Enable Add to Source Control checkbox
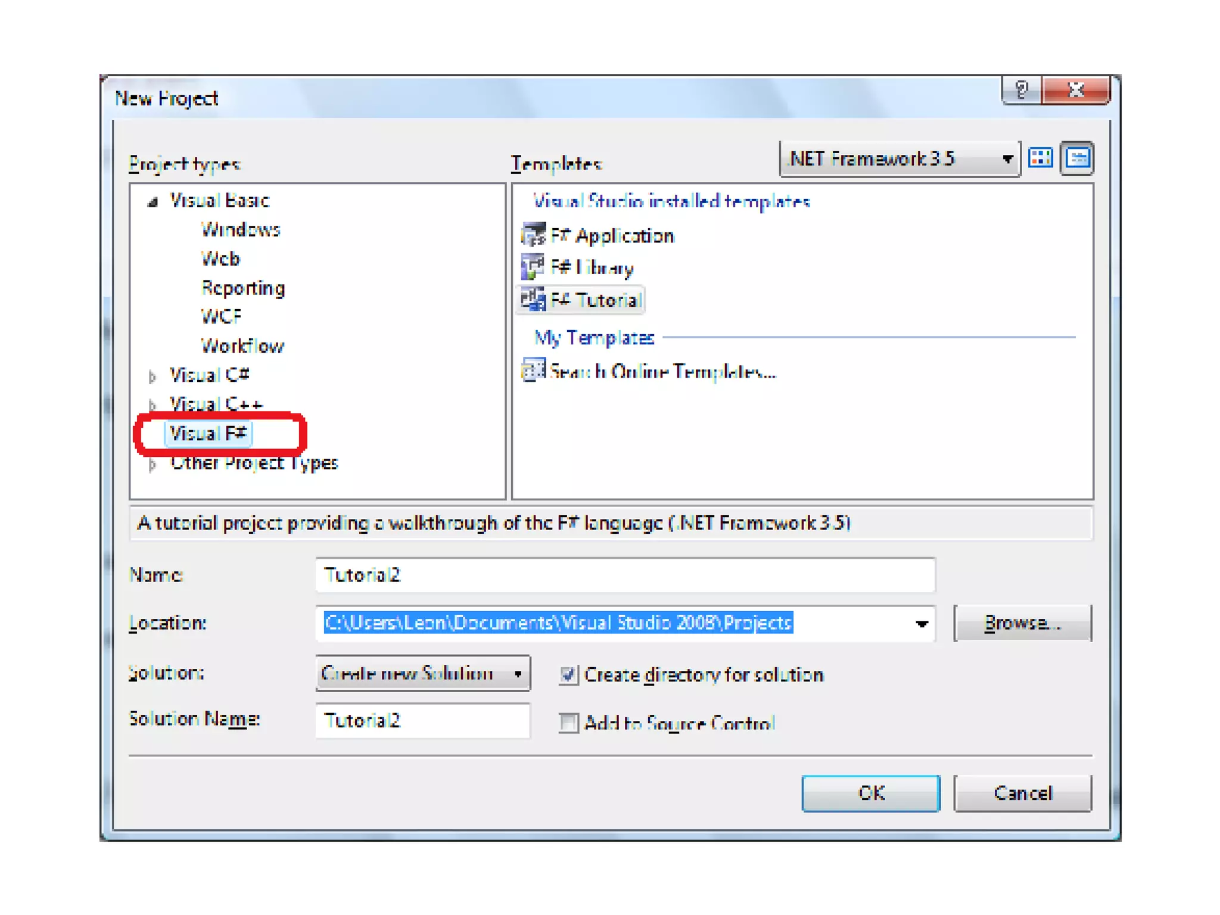This screenshot has width=1220, height=915. [568, 723]
